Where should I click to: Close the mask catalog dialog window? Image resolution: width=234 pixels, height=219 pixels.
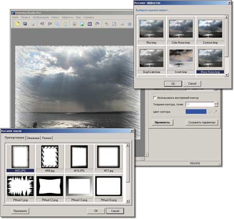coord(132,131)
